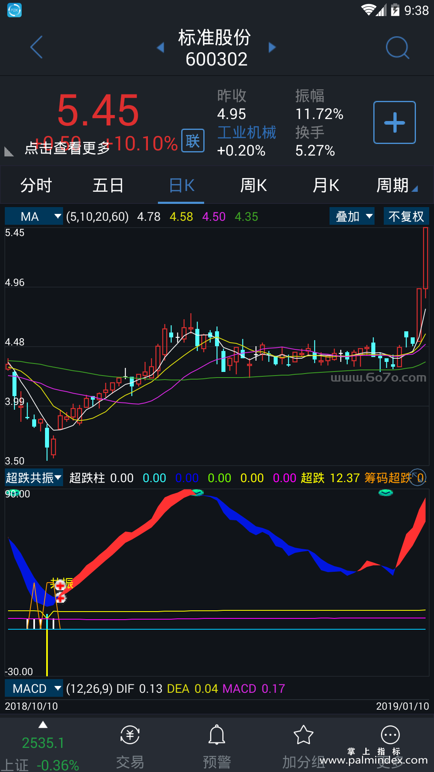
Task: Tap the Wi-Fi status icon
Action: tap(368, 10)
